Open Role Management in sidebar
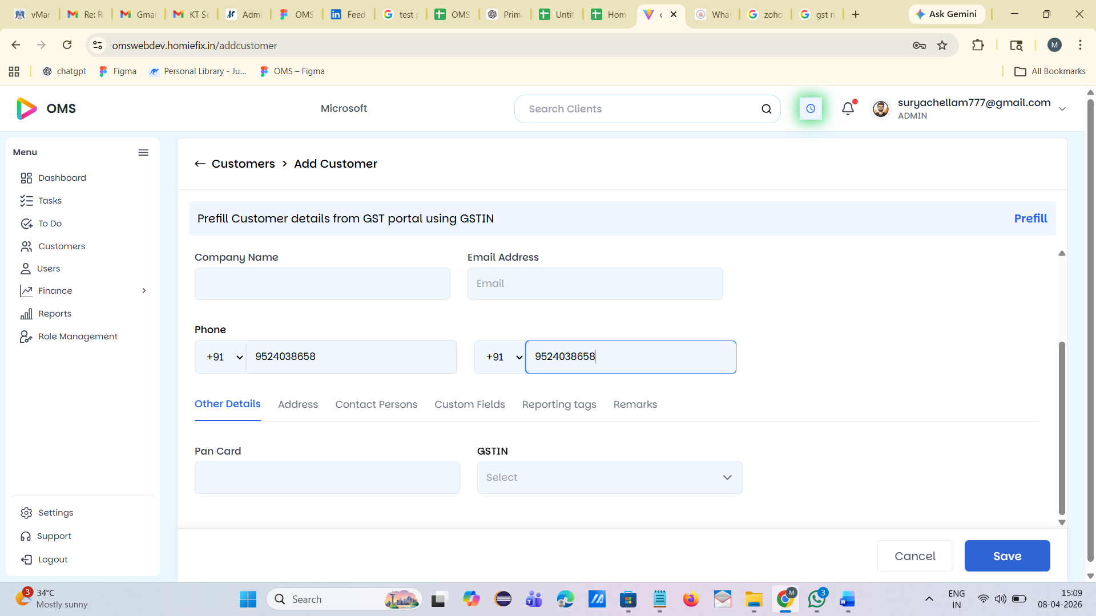 coord(78,337)
